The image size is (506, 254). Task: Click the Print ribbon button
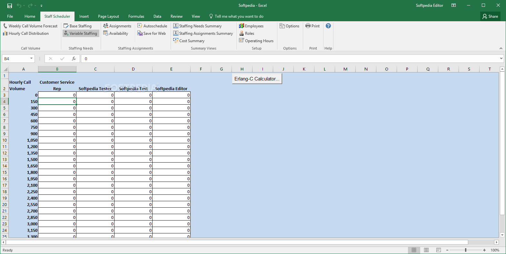pos(313,26)
